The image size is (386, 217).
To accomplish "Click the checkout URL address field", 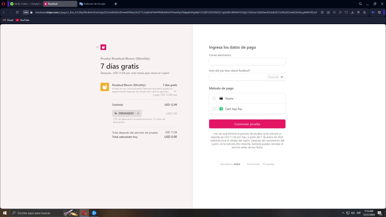I will [176, 12].
